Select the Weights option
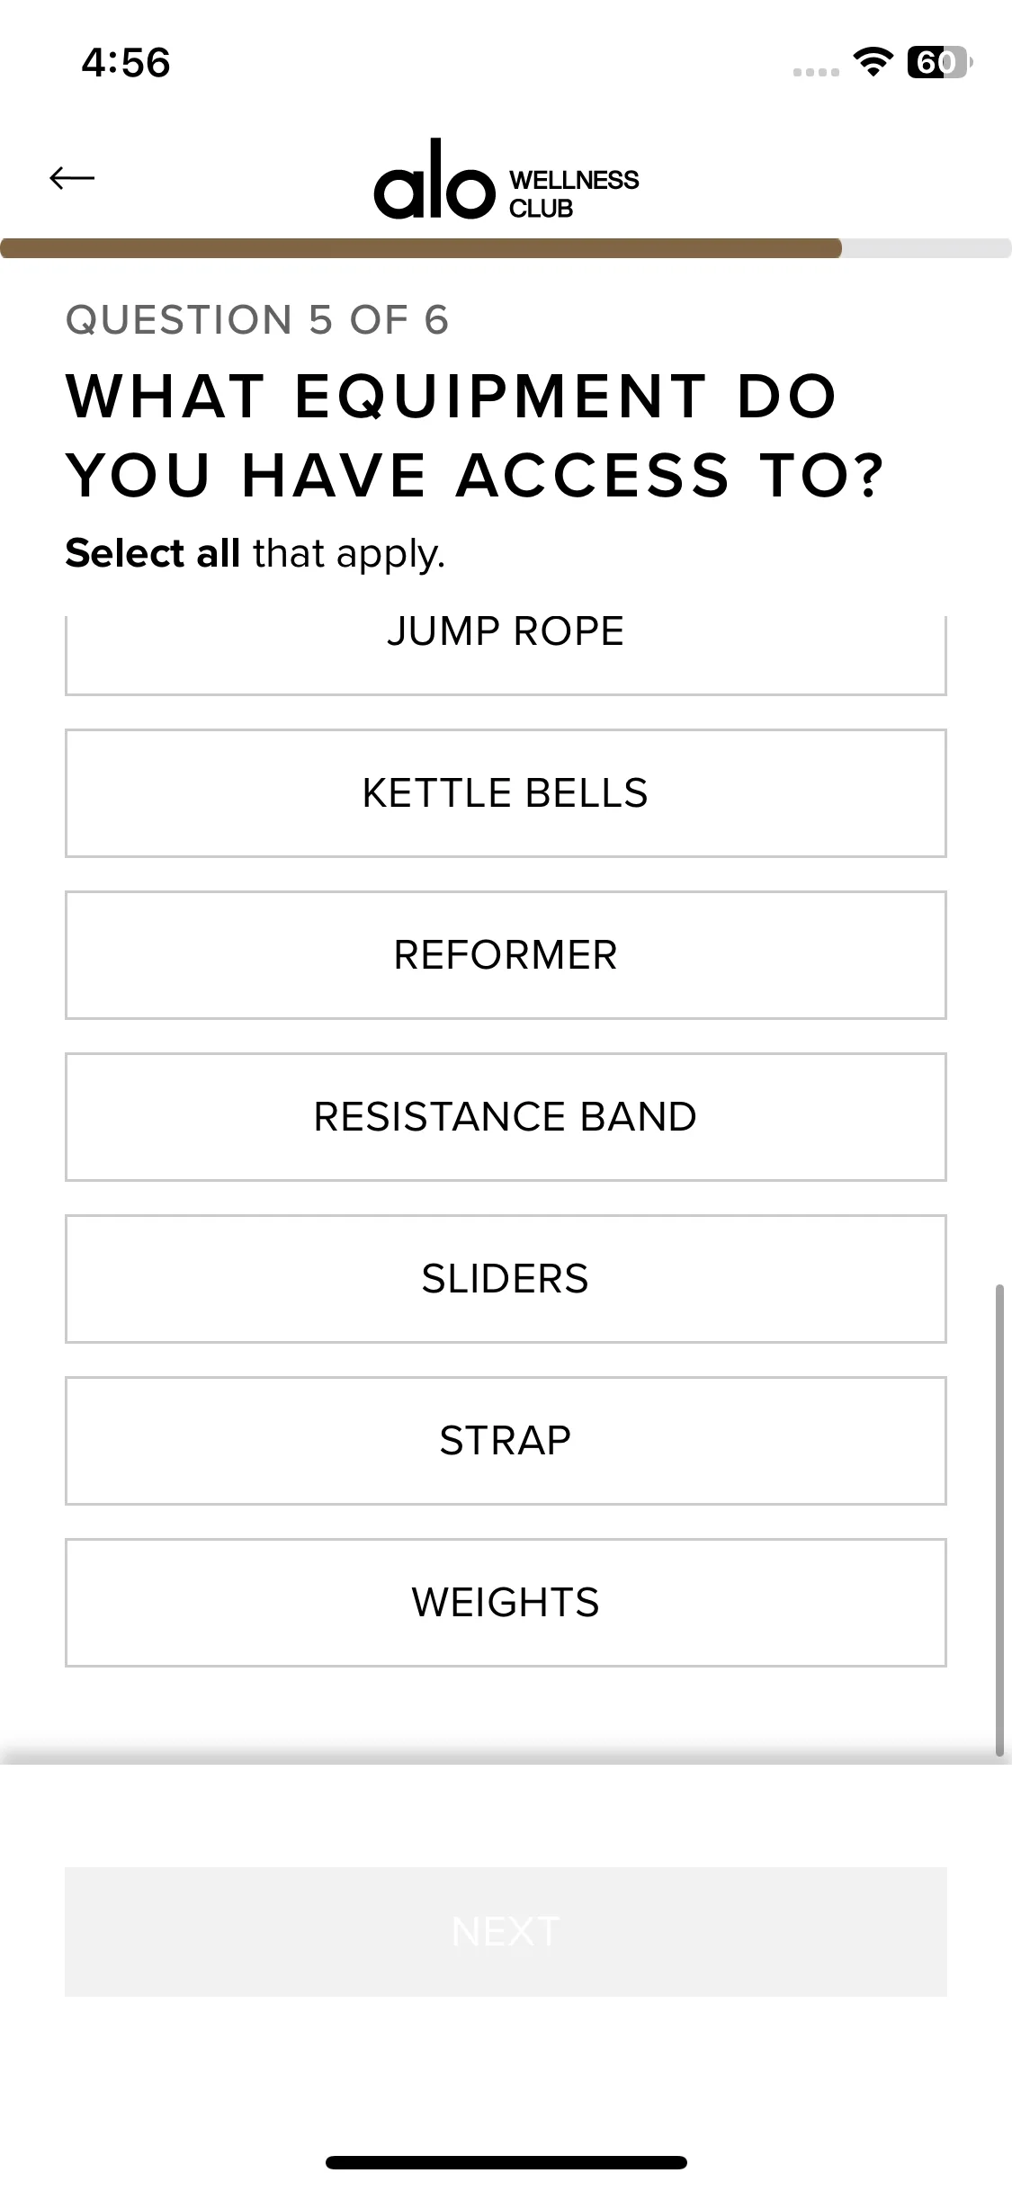The image size is (1012, 2191). click(506, 1603)
